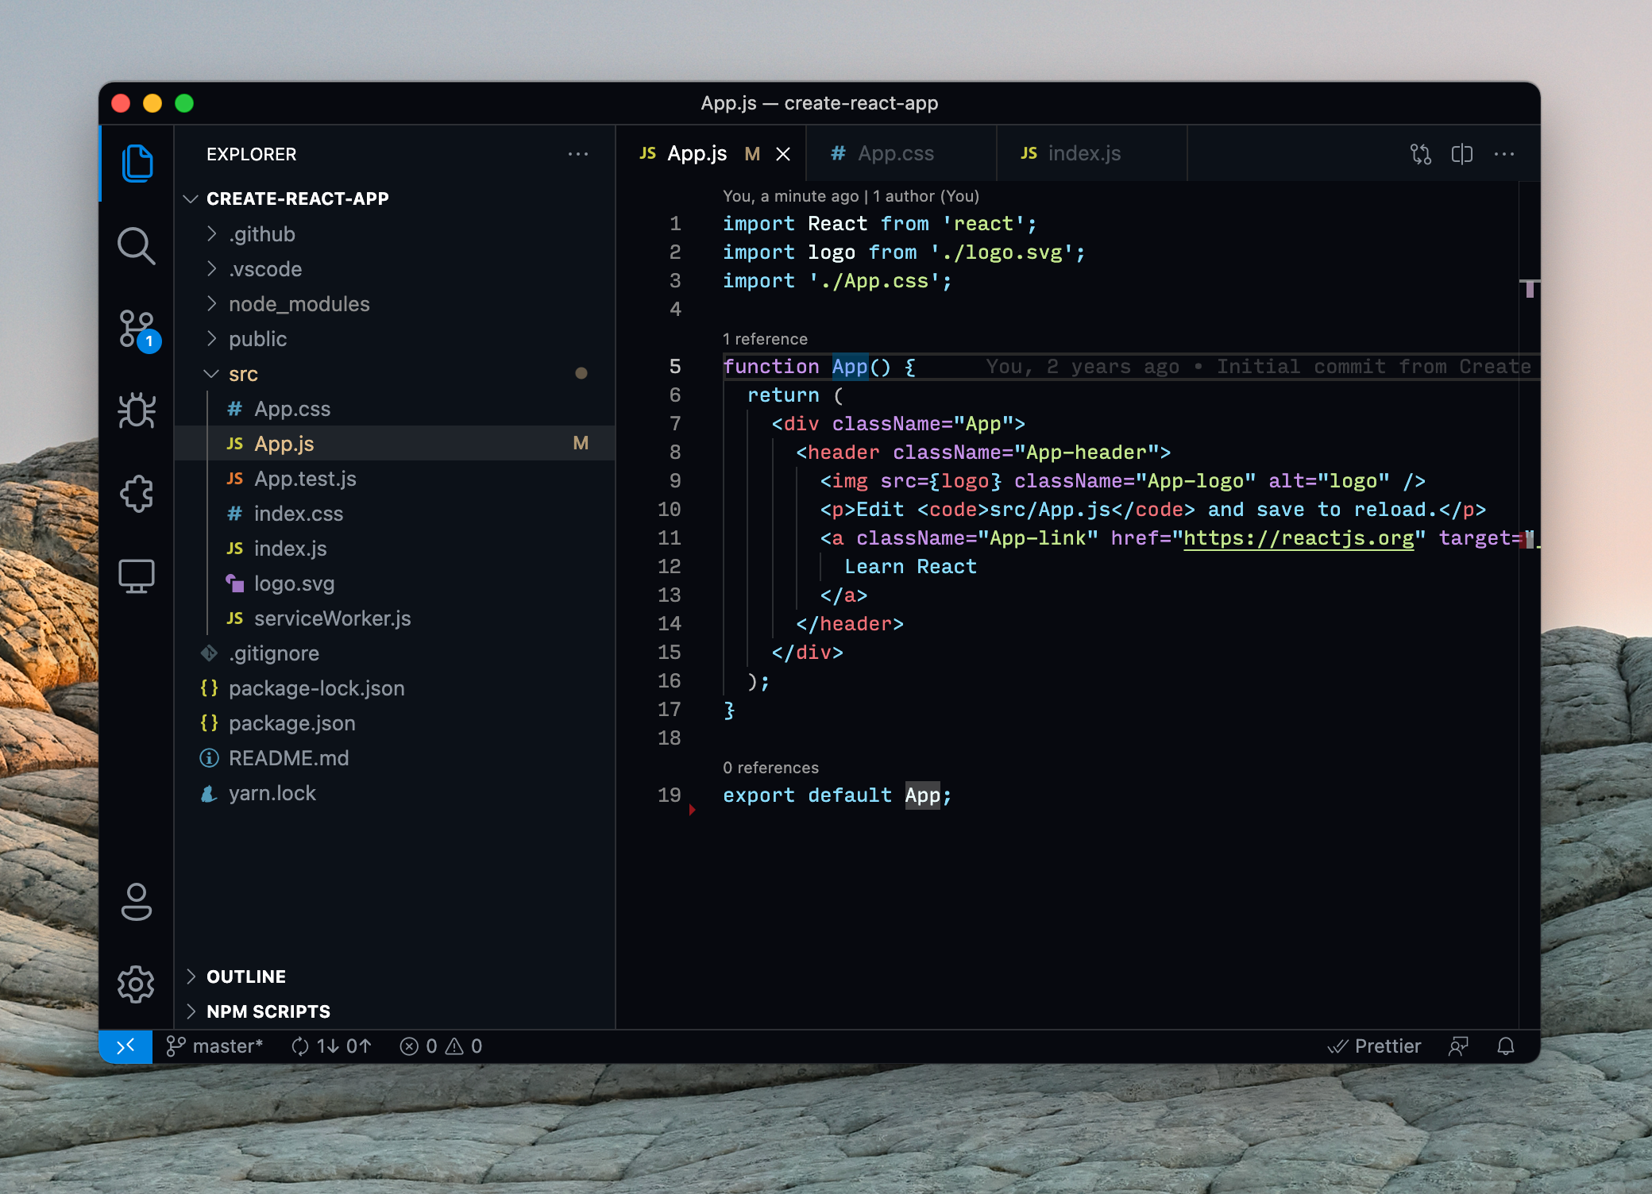Expand the NPM SCRIPTS section
Viewport: 1652px width, 1194px height.
coord(268,1011)
